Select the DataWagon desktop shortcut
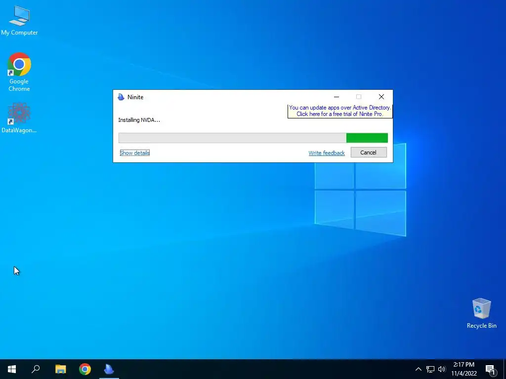 point(19,118)
